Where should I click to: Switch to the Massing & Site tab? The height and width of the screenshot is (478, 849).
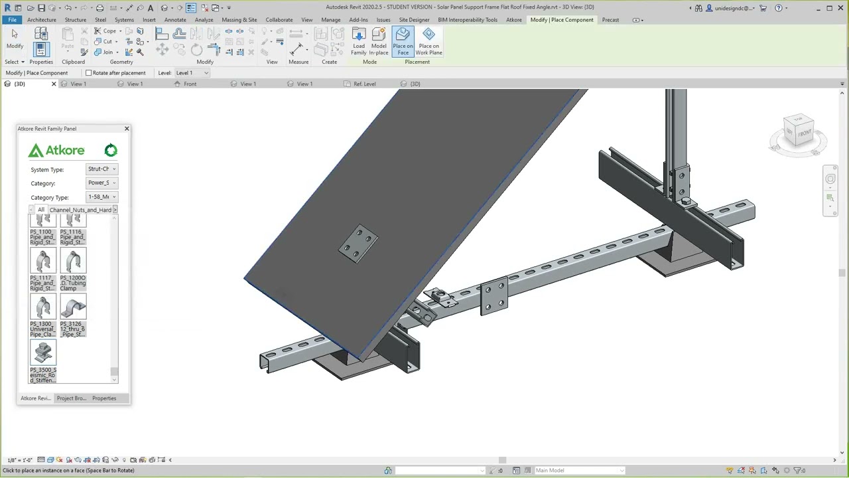pyautogui.click(x=239, y=20)
